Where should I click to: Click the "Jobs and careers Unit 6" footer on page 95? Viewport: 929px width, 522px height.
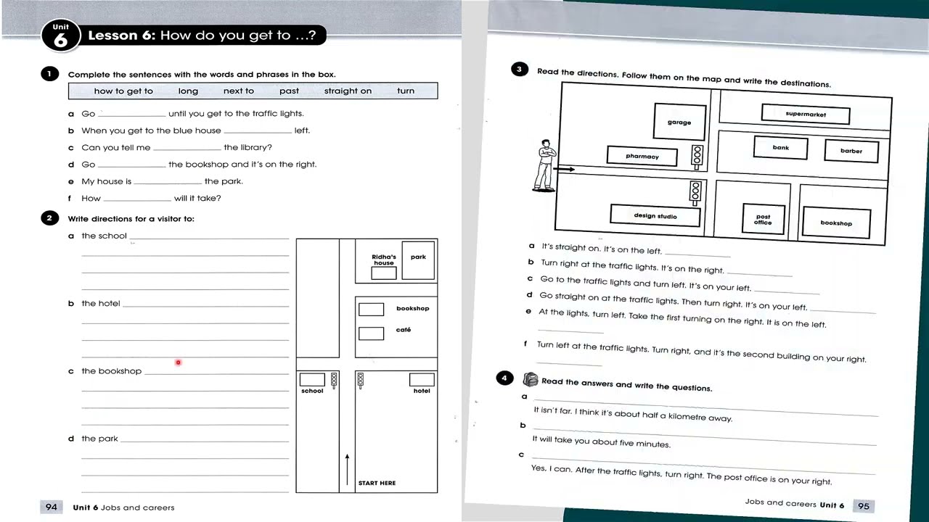(794, 504)
